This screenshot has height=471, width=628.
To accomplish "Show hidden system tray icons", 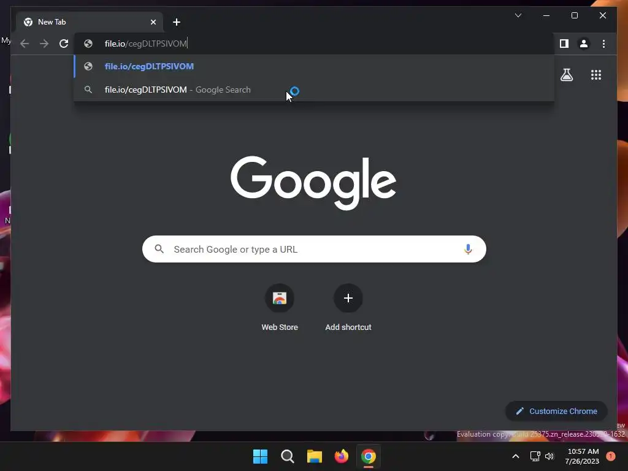I will tap(516, 456).
